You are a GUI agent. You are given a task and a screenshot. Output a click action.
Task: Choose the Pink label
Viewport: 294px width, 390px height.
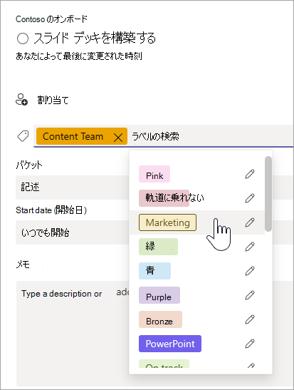tap(154, 174)
